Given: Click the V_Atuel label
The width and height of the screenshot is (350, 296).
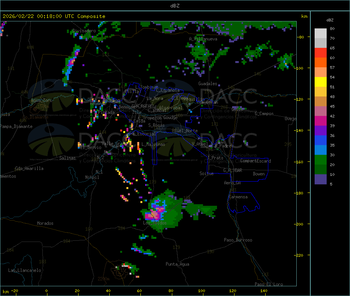Looking at the screenshot, I should coord(200,144).
